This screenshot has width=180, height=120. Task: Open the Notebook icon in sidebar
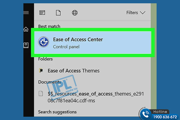26,45
